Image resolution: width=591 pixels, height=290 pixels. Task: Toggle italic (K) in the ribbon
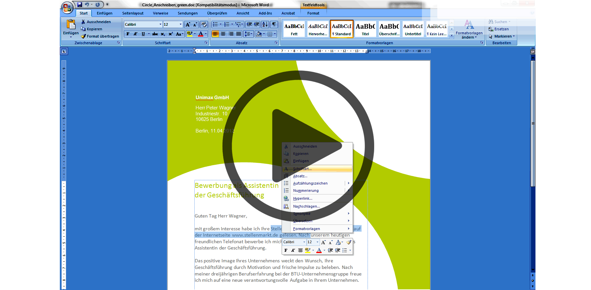coord(135,34)
